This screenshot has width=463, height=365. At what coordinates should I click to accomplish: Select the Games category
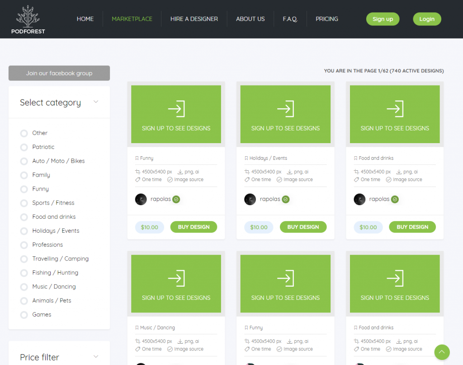(24, 315)
